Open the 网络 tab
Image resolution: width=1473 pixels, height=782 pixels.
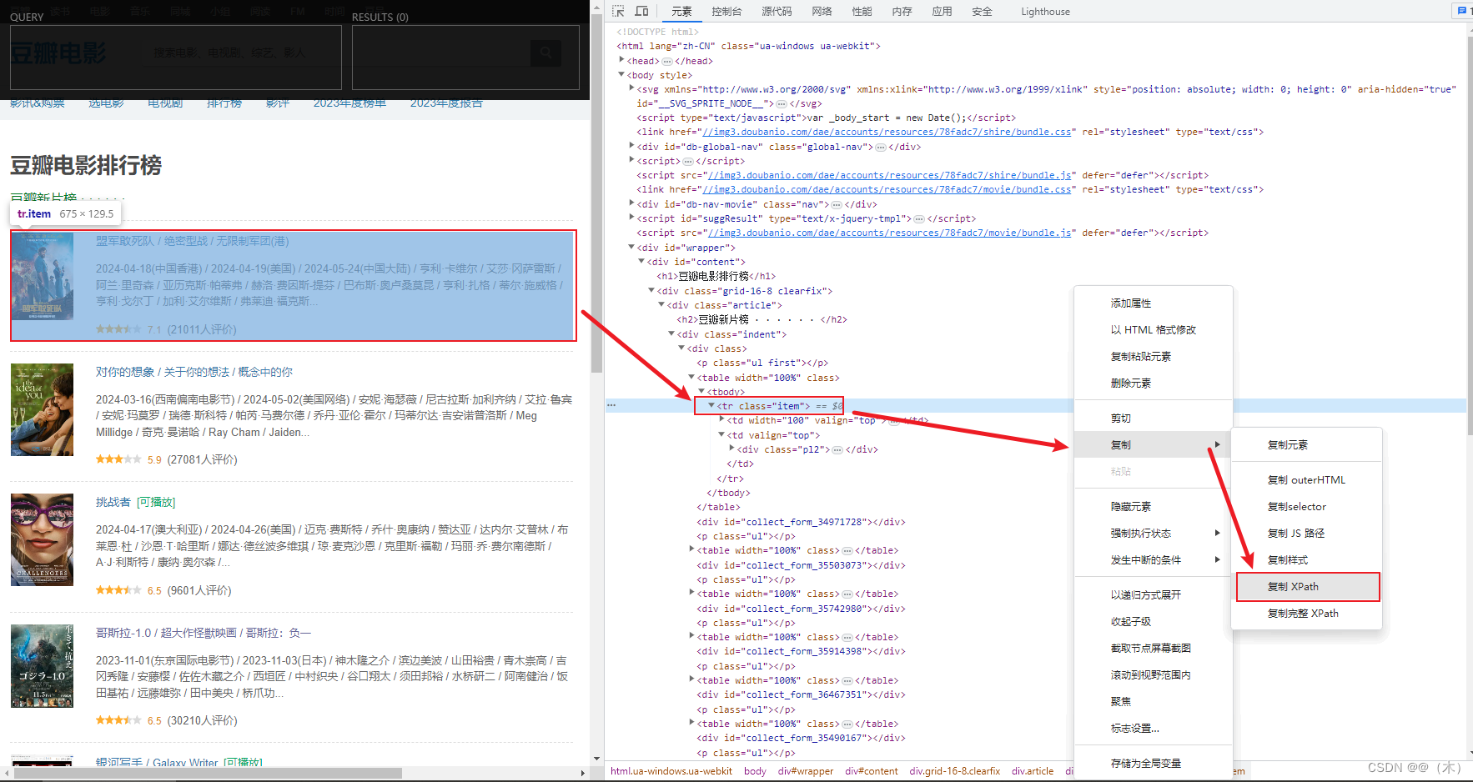click(822, 12)
